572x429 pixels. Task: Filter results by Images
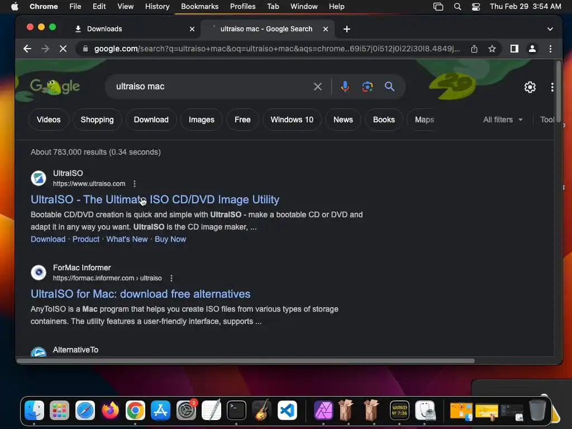[201, 120]
